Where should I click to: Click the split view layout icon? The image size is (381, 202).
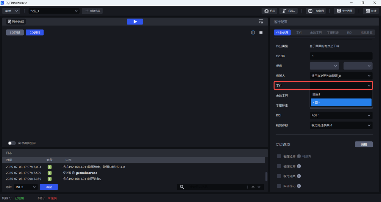coord(253,33)
